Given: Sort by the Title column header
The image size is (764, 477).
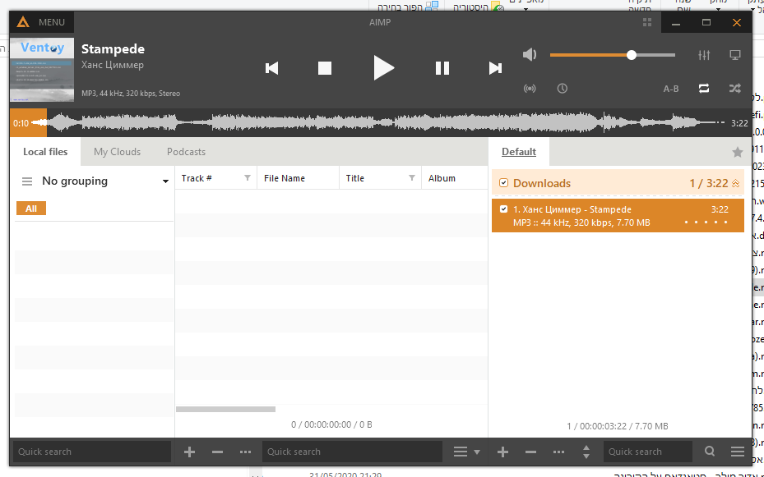Looking at the screenshot, I should tap(355, 178).
